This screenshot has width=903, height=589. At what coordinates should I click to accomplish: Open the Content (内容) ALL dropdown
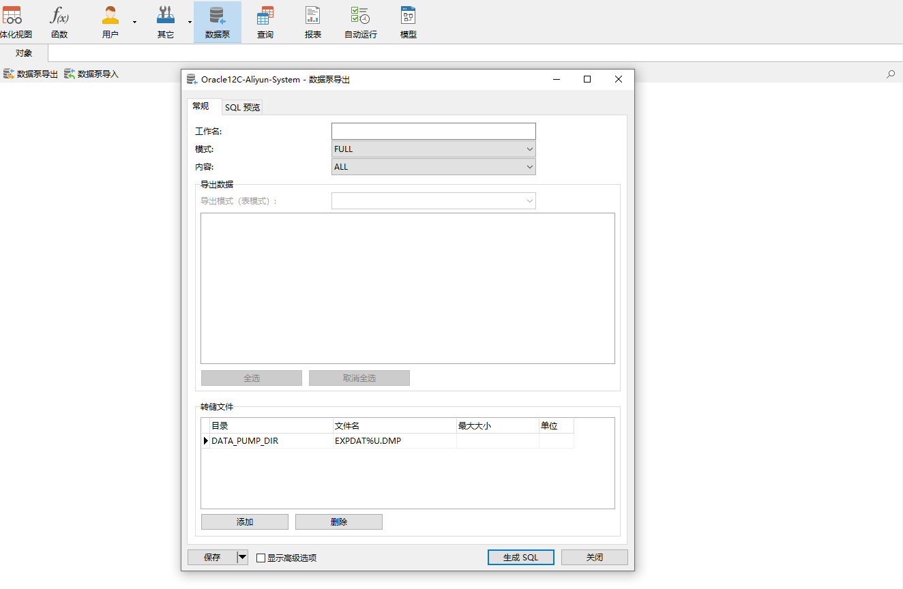(434, 166)
